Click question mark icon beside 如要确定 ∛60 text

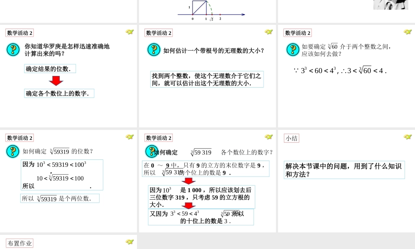tap(293, 50)
